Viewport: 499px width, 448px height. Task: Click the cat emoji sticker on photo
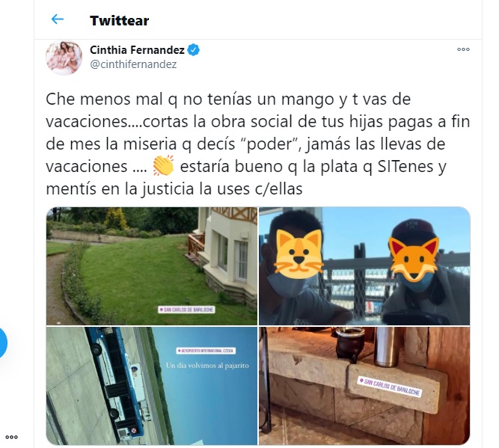pyautogui.click(x=299, y=252)
